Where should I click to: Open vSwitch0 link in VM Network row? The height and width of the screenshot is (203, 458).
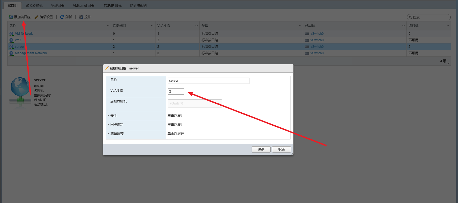click(317, 34)
